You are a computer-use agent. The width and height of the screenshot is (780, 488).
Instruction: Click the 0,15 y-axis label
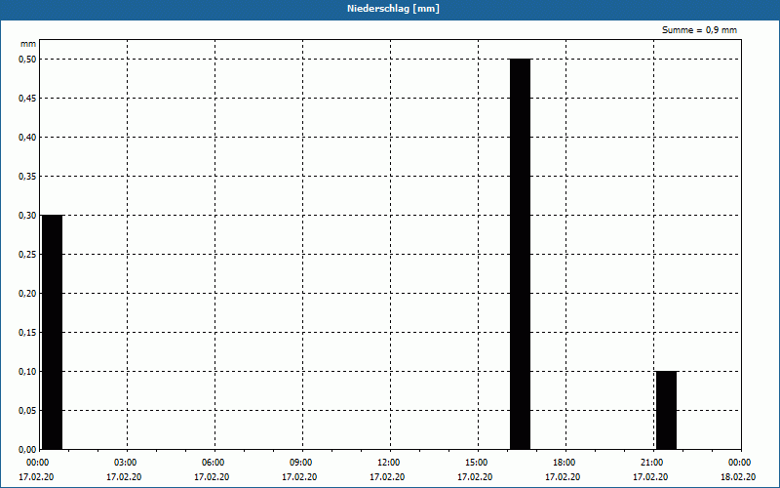(27, 332)
